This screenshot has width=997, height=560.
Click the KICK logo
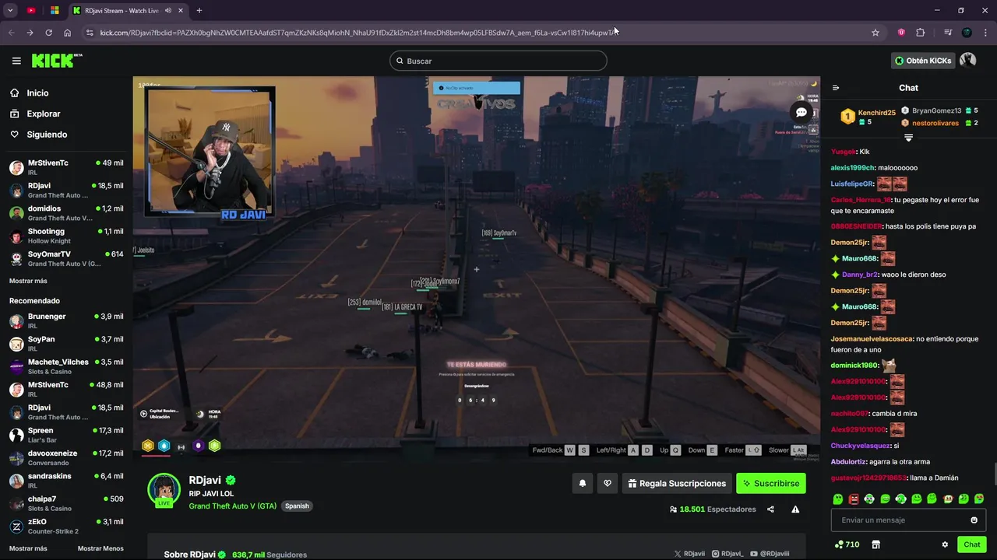pyautogui.click(x=56, y=61)
